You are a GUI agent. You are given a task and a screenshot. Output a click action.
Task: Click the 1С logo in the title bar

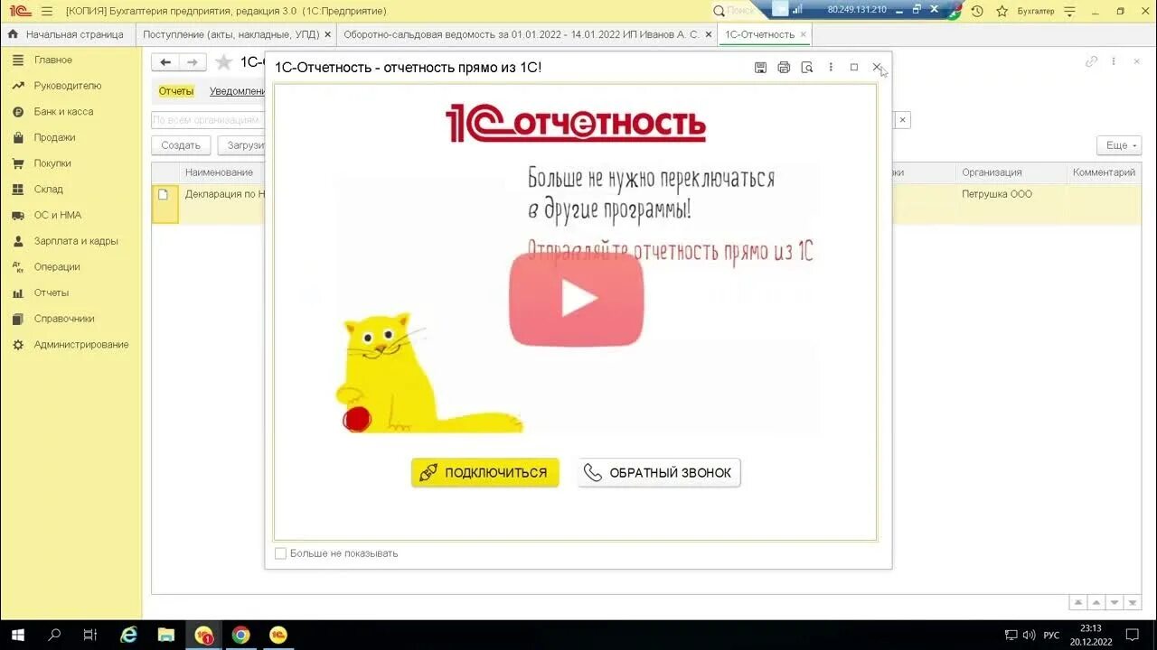20,11
